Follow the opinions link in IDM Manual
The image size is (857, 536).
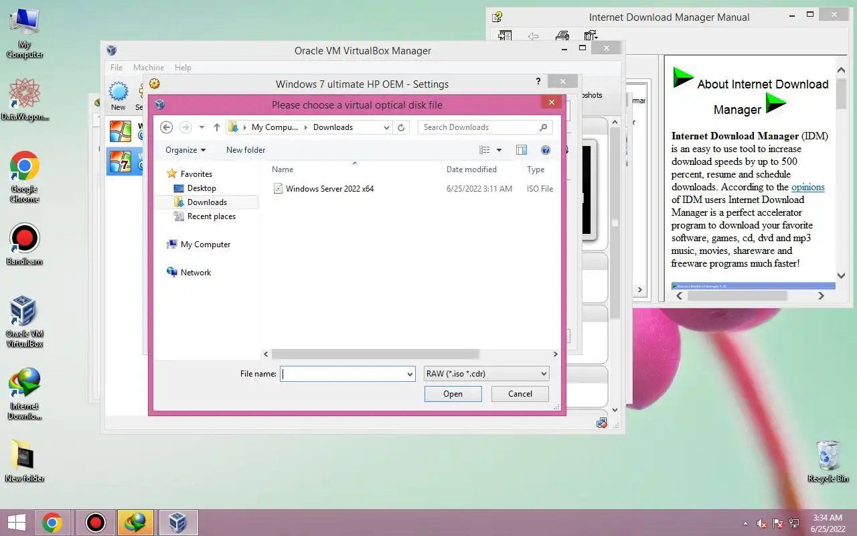click(808, 187)
